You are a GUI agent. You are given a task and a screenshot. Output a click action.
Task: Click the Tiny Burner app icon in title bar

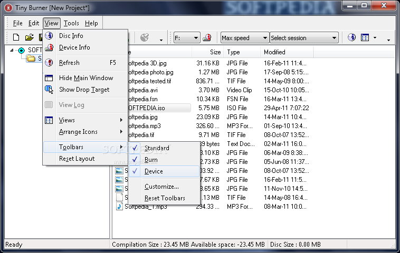[x=8, y=8]
